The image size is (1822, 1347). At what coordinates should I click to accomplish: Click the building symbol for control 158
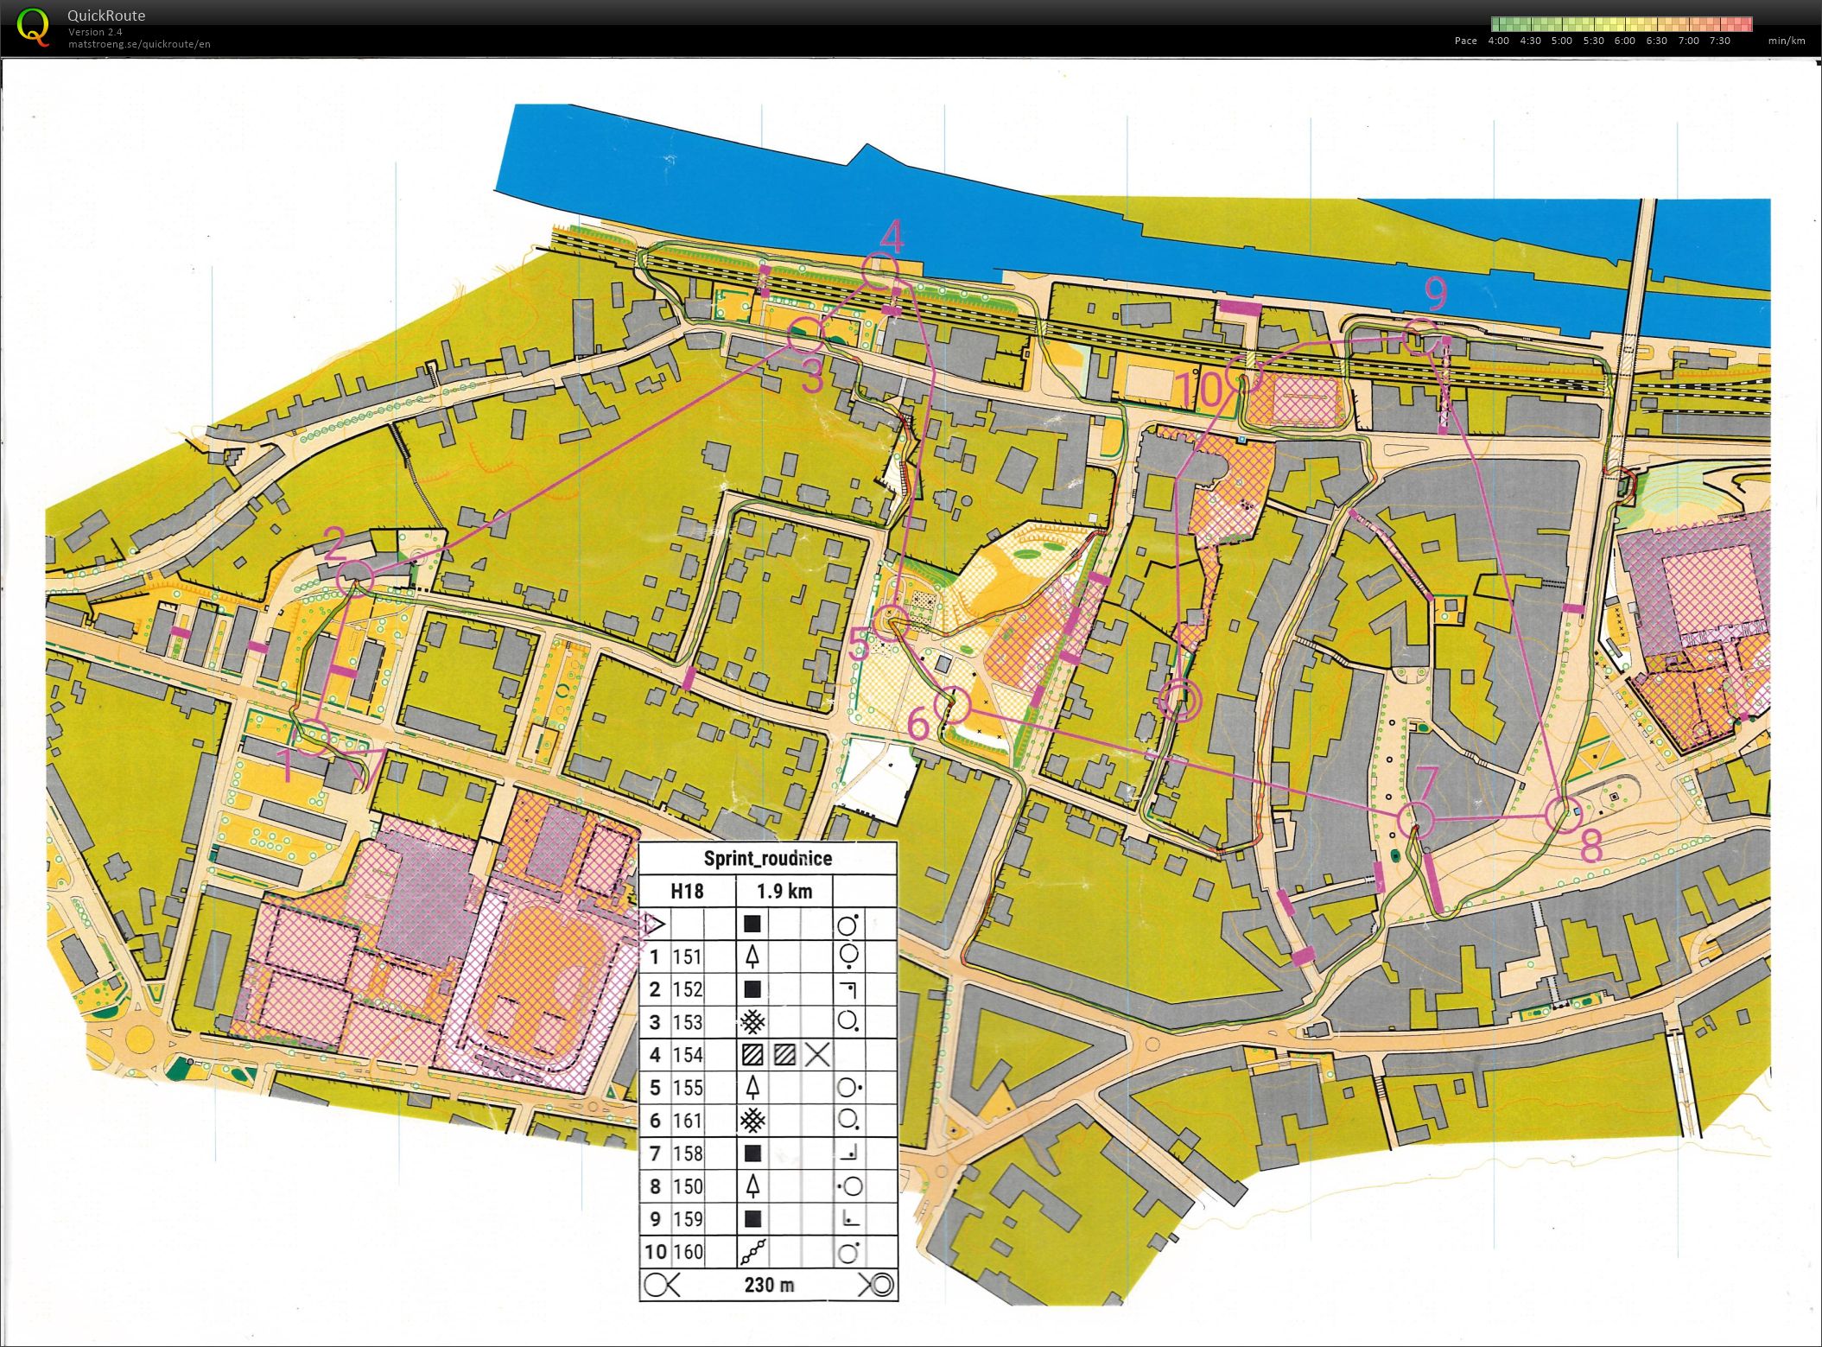(x=752, y=1153)
